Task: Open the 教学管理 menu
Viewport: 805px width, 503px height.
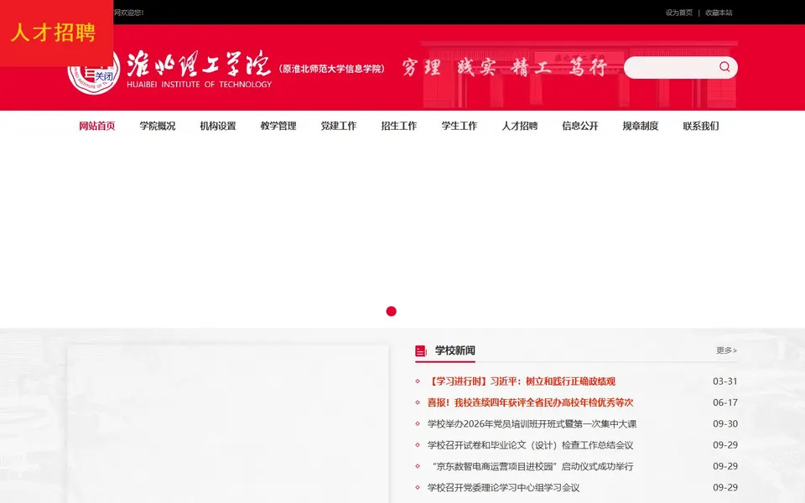Action: point(278,126)
